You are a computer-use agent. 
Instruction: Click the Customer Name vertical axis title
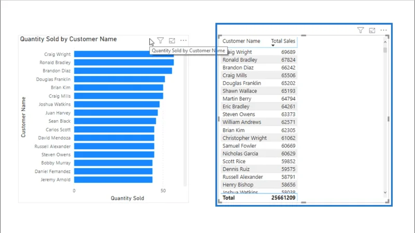pyautogui.click(x=23, y=117)
